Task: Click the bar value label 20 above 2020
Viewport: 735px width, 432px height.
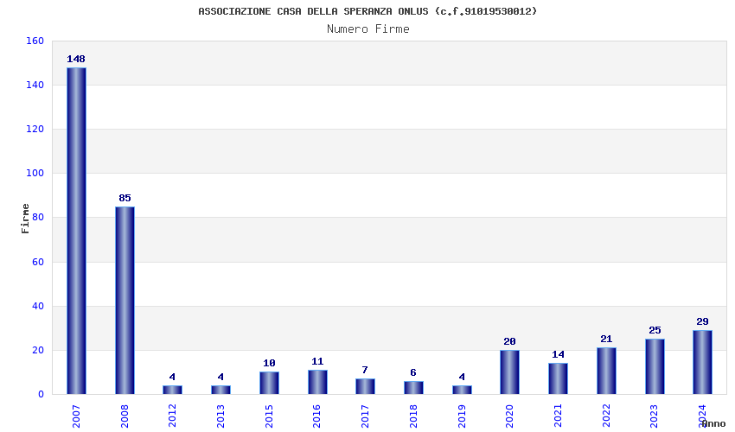Action: point(509,341)
